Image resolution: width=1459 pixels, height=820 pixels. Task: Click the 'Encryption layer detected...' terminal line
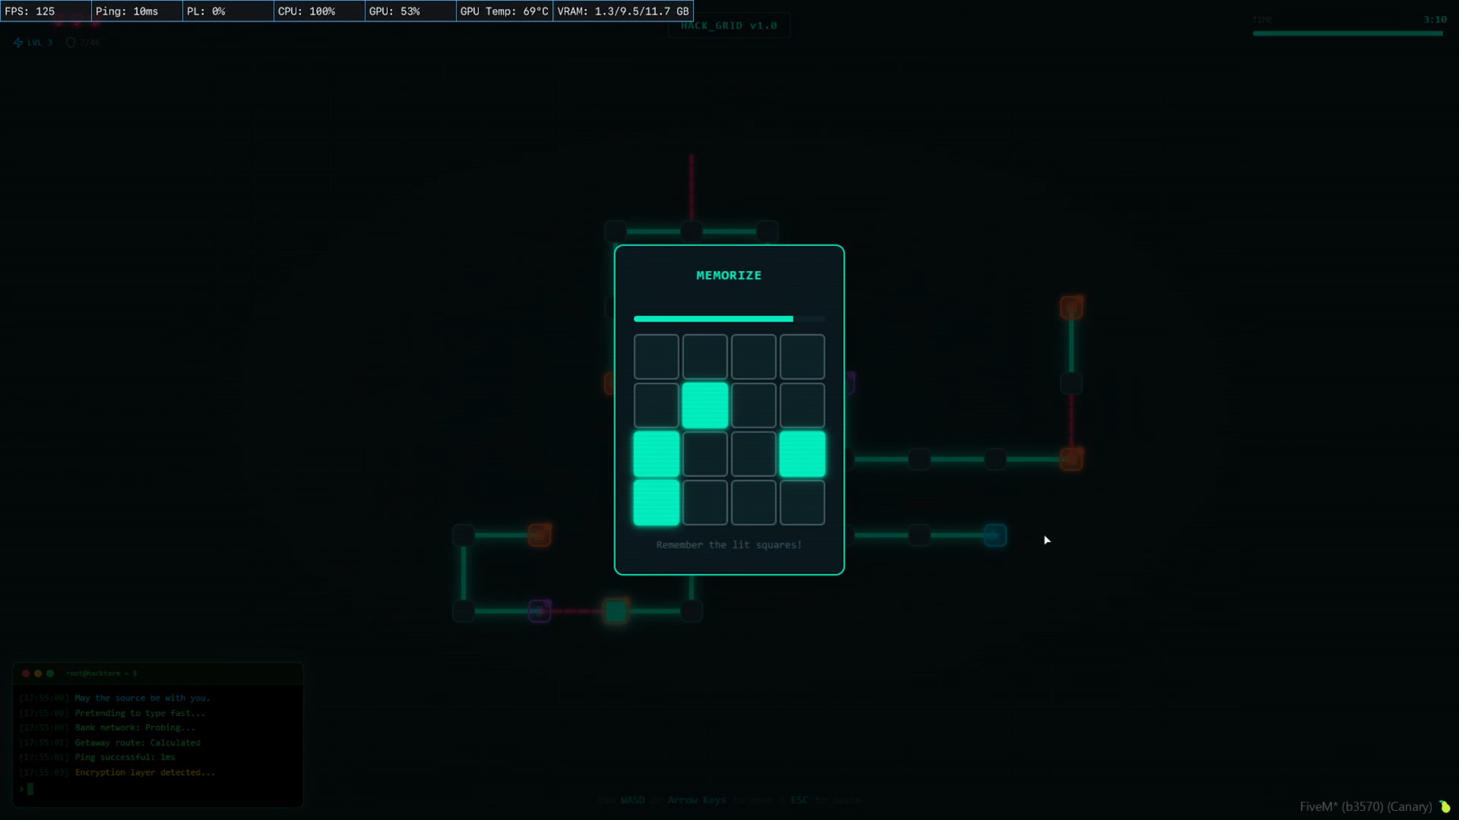144,772
